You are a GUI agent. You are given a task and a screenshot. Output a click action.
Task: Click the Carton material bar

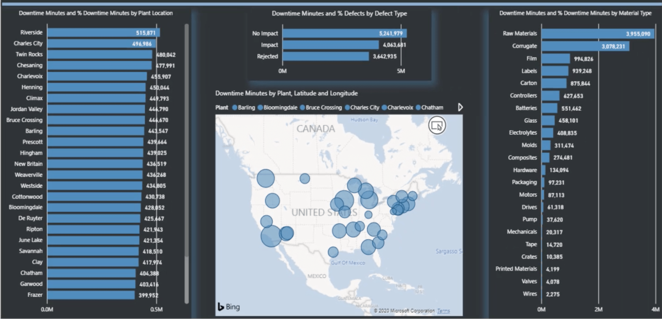coord(554,83)
